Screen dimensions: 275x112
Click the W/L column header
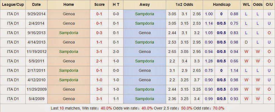click(x=246, y=4)
